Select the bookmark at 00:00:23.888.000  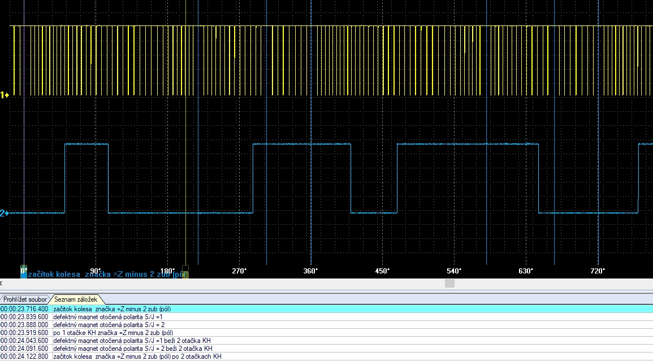point(327,325)
